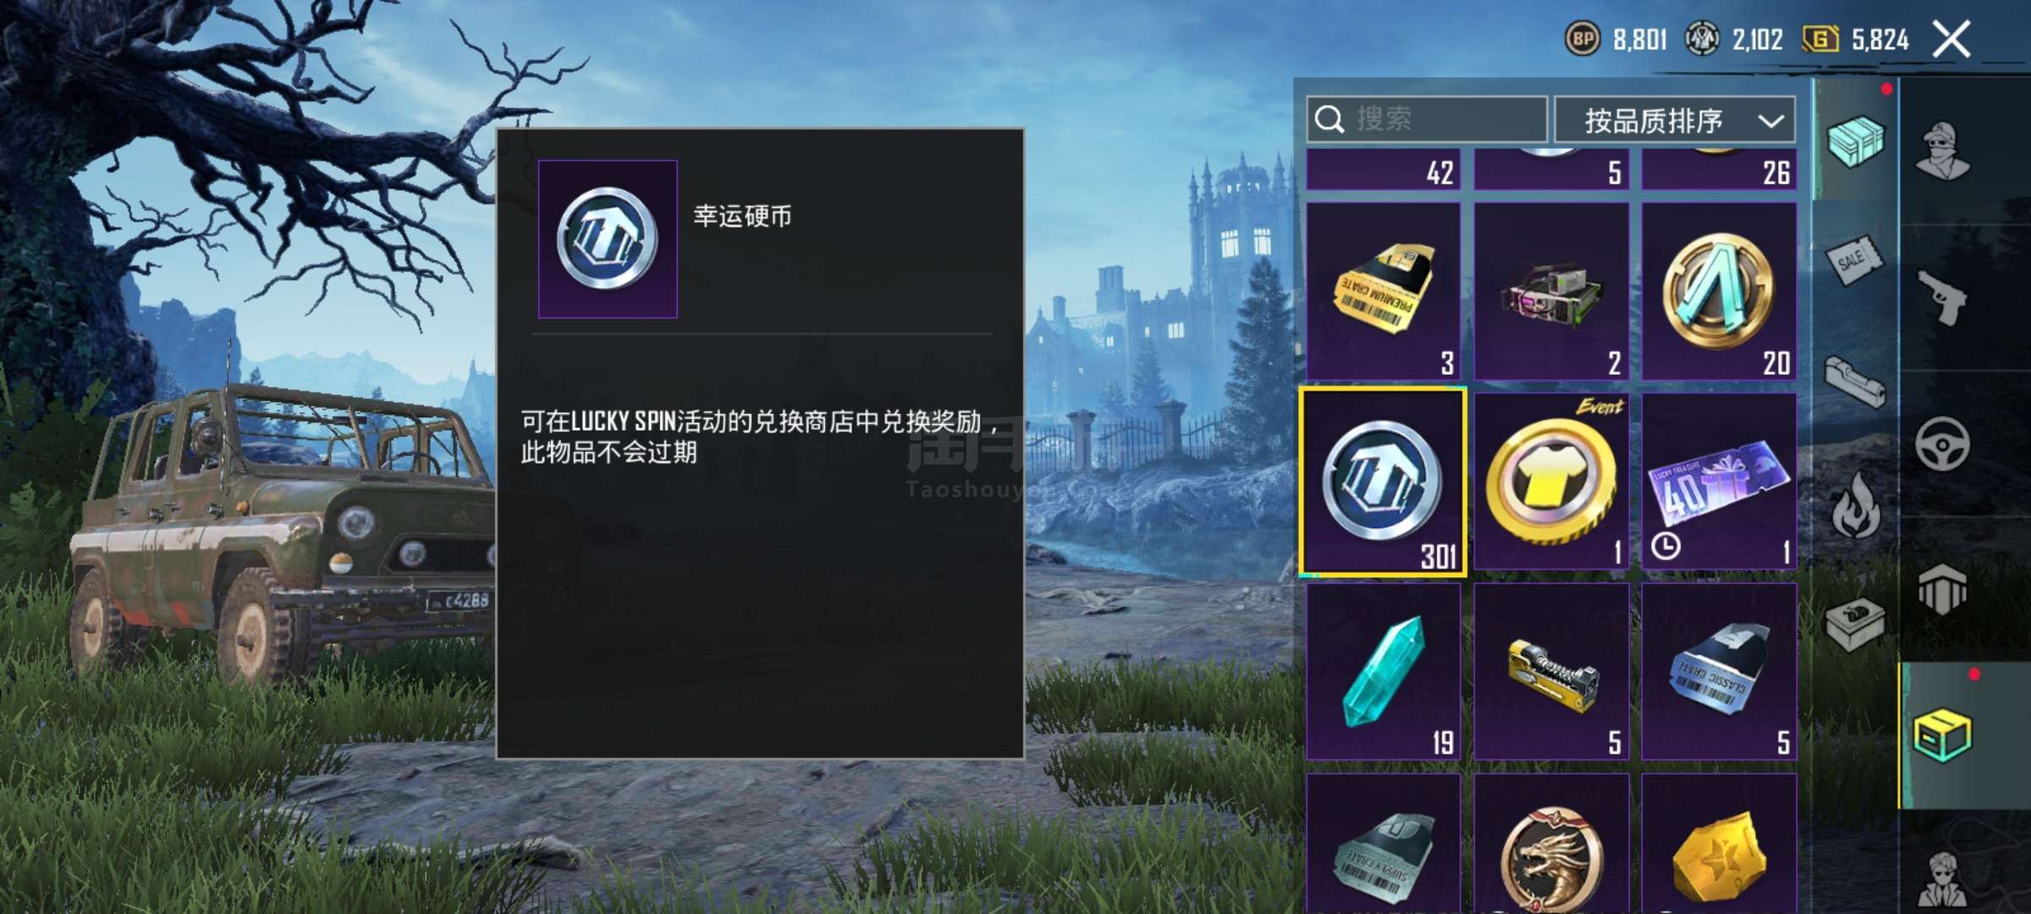Switch to the steering wheel vehicles category

coord(1943,443)
